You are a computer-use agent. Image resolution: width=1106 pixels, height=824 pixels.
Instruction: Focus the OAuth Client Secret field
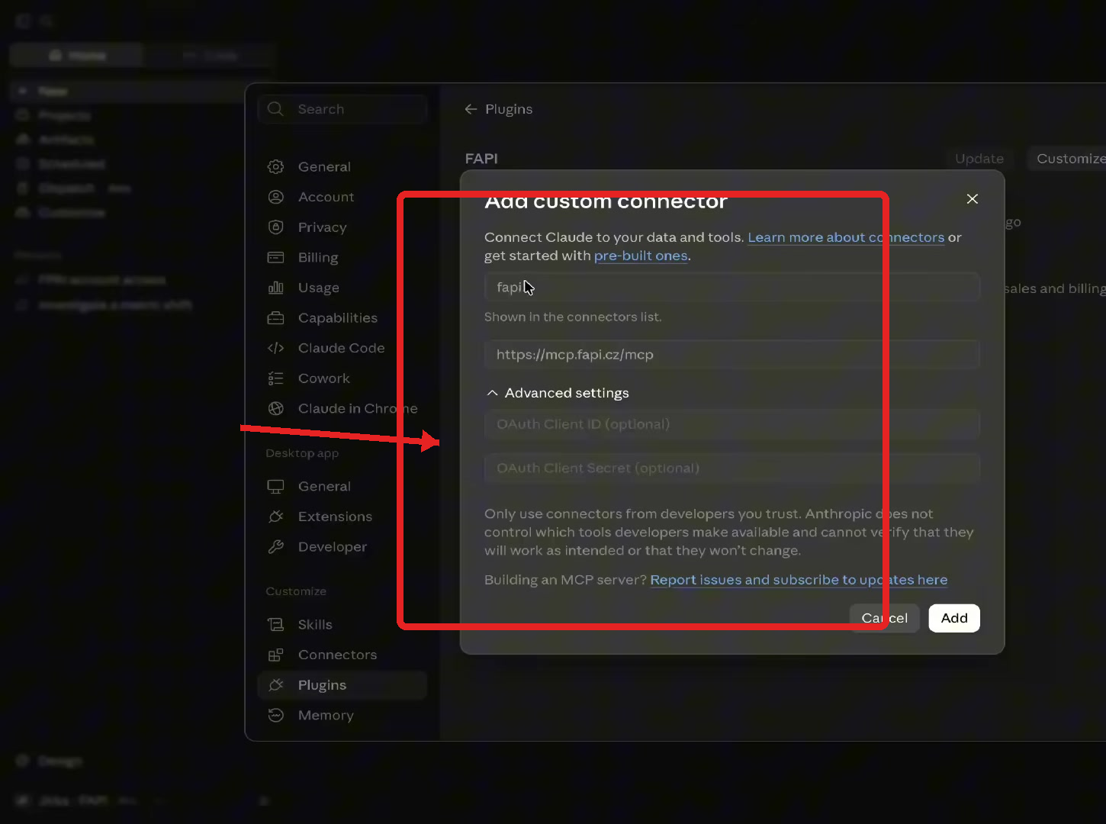point(732,468)
